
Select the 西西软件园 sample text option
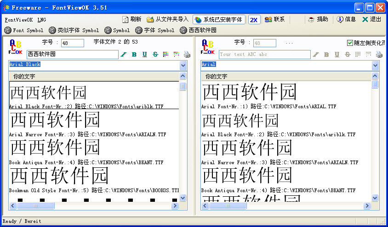tap(198, 30)
